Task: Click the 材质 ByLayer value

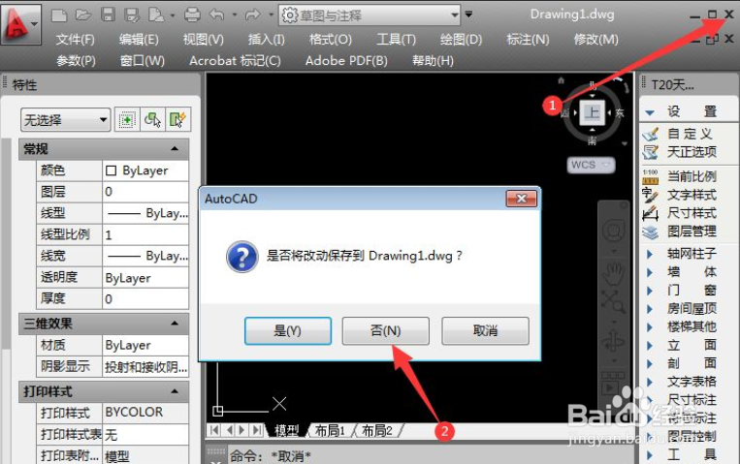Action: (x=145, y=345)
